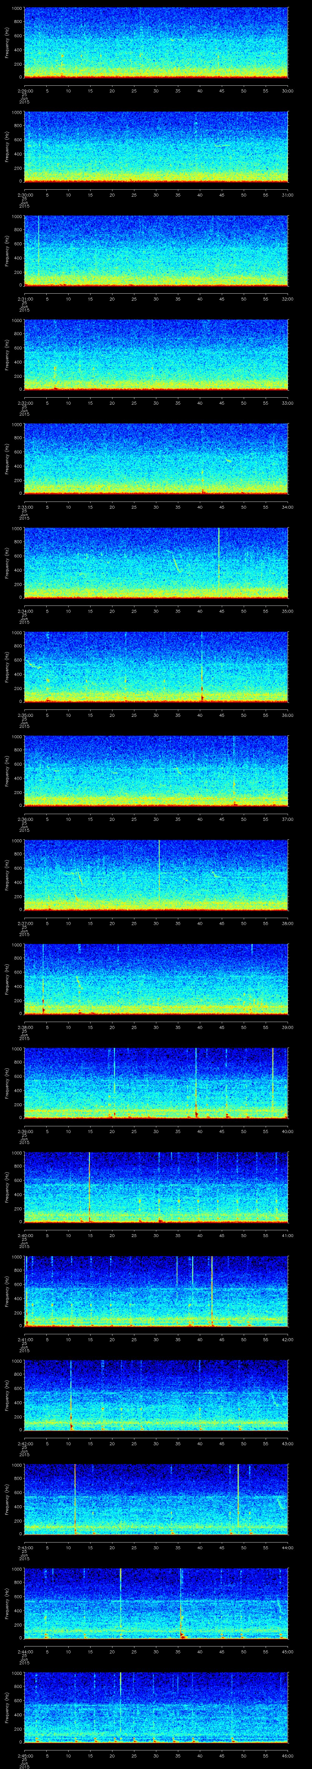312x1769 pixels.
Task: Select the spectrogram panel starting at 2:32:00
Action: point(156,354)
